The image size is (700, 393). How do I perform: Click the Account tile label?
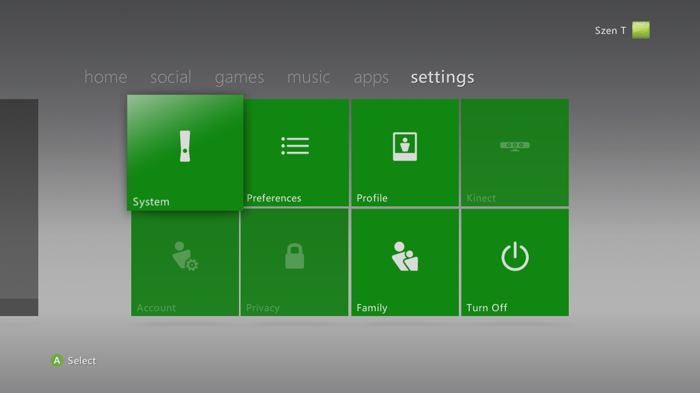click(156, 308)
